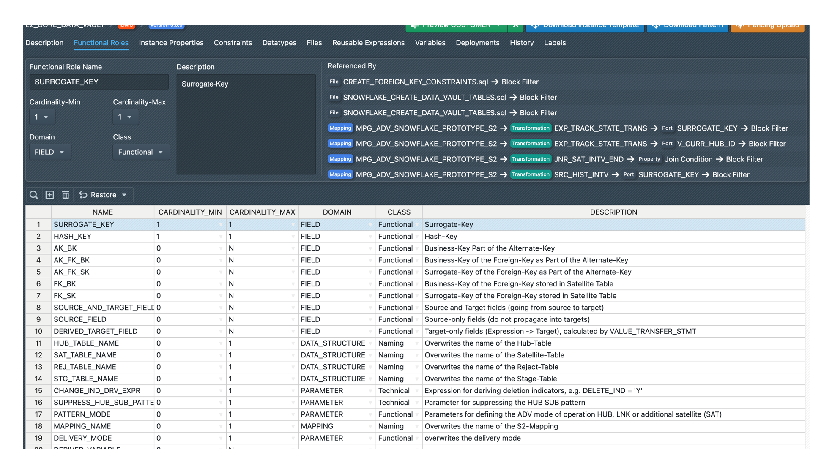Open the Cardinality-Max dropdown
The image size is (832, 474).
coord(126,117)
